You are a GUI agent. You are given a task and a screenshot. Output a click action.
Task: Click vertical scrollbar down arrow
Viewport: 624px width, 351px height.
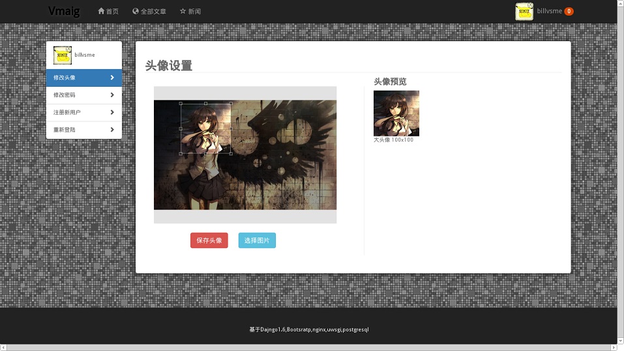[x=621, y=341]
